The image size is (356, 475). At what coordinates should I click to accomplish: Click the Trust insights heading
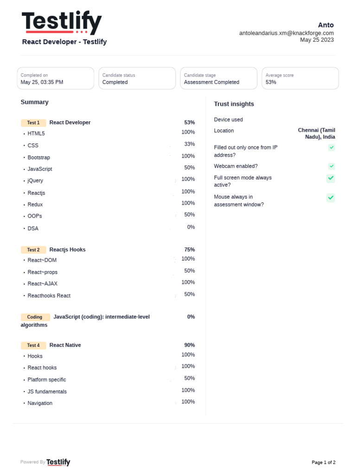tap(234, 104)
